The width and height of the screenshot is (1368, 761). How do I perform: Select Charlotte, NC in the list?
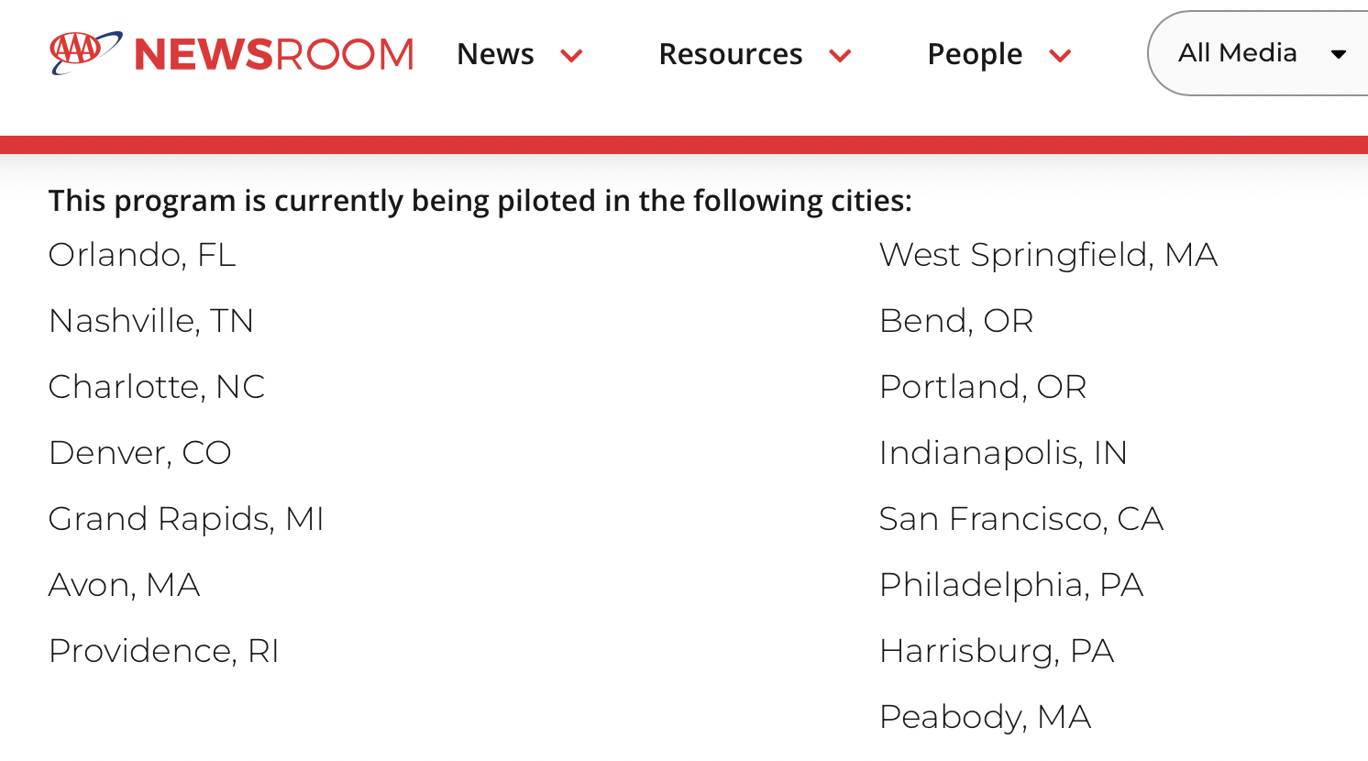point(157,387)
